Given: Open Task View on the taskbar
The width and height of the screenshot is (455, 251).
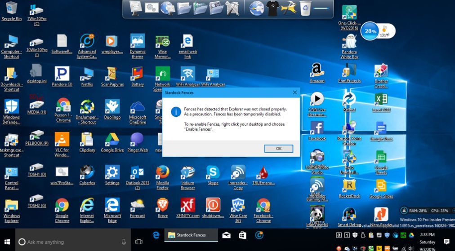Looking at the screenshot, I should pyautogui.click(x=139, y=242).
